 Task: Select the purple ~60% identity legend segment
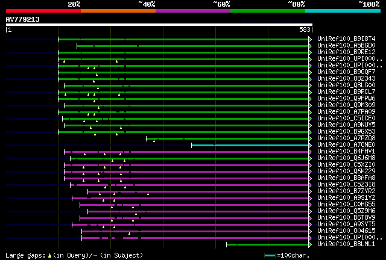[193, 11]
